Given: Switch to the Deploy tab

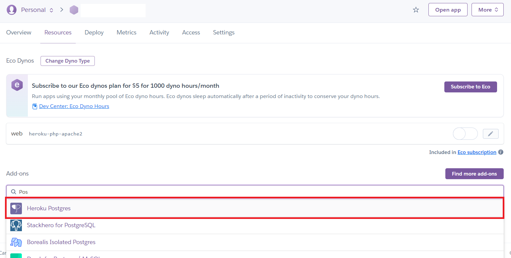Looking at the screenshot, I should (x=94, y=32).
